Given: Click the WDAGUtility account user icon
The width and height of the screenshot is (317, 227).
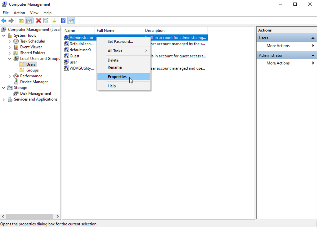Looking at the screenshot, I should tap(66, 68).
